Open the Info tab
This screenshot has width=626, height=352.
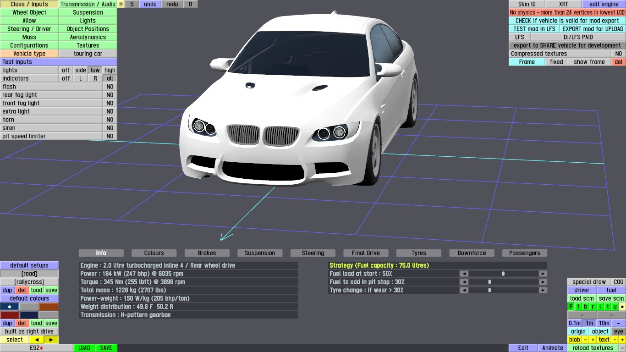pos(101,253)
